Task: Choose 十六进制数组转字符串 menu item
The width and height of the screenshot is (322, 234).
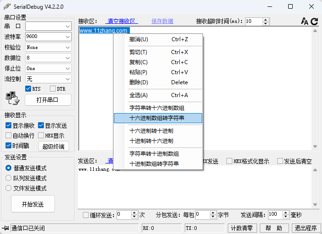Action: point(158,118)
